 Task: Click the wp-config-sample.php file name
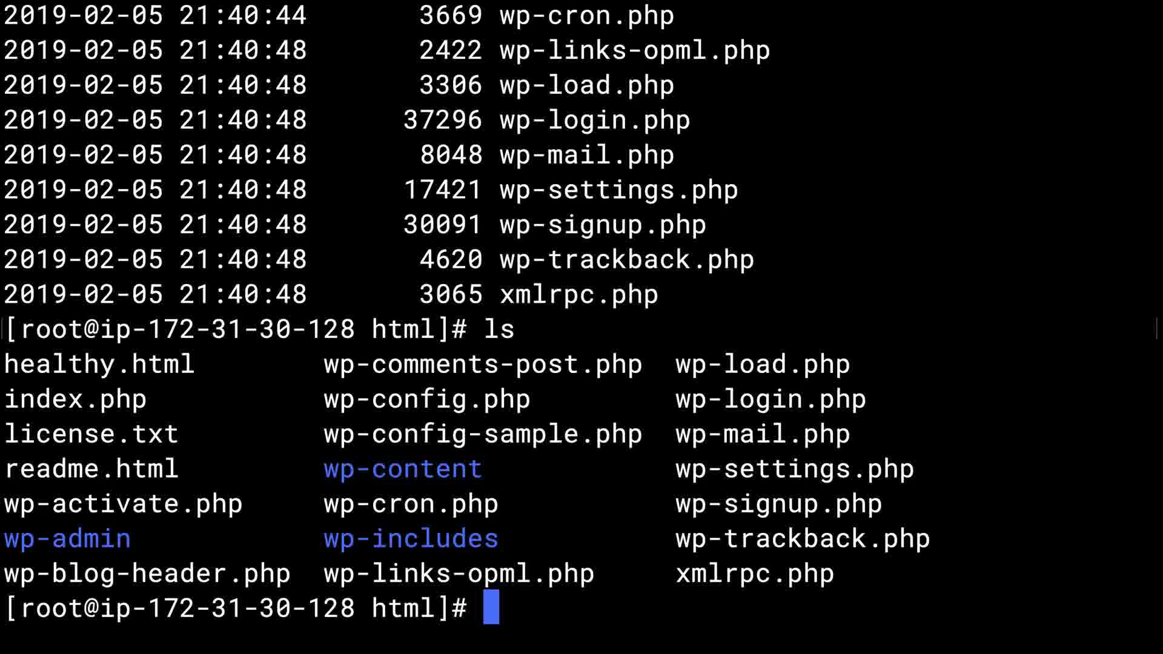[483, 434]
